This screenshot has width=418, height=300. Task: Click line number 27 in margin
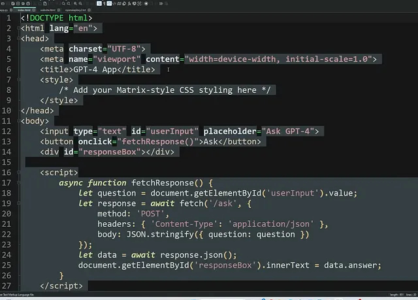(7, 286)
